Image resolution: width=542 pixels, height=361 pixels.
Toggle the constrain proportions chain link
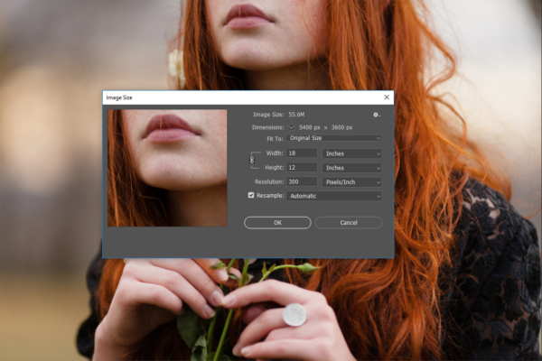[252, 160]
